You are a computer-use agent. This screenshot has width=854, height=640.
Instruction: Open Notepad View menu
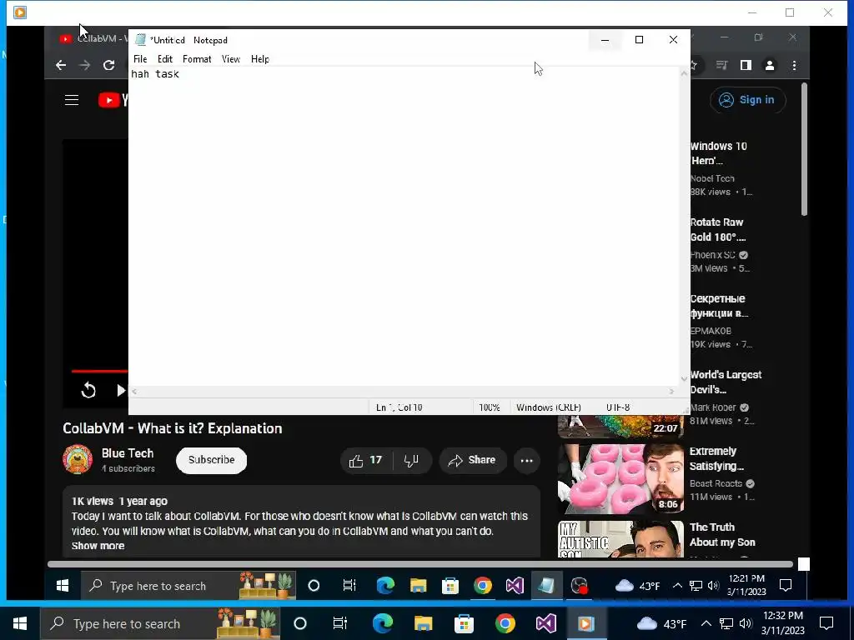pos(231,59)
